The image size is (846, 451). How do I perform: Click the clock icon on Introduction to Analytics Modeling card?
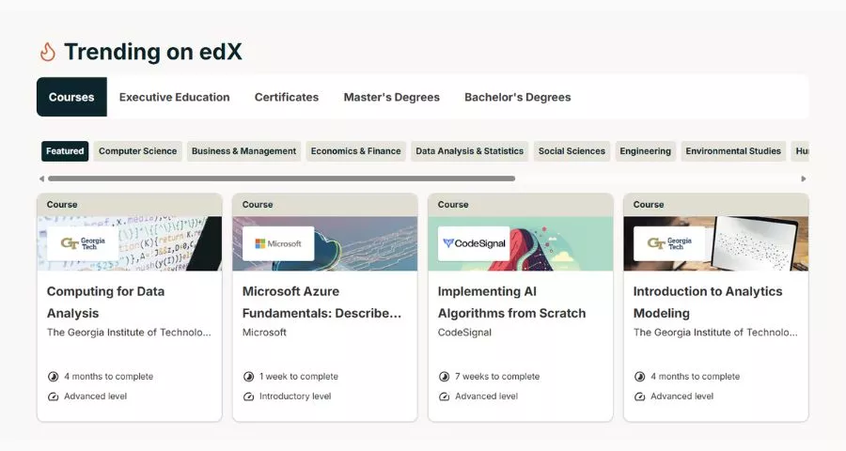tap(639, 377)
